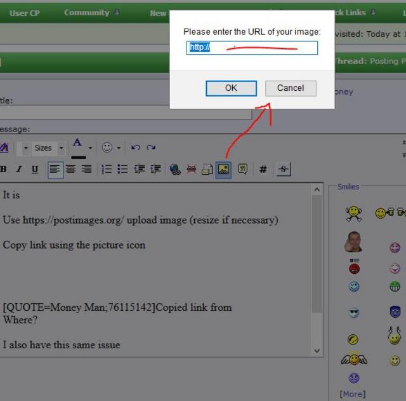Align text right
This screenshot has height=401, width=406.
point(86,169)
